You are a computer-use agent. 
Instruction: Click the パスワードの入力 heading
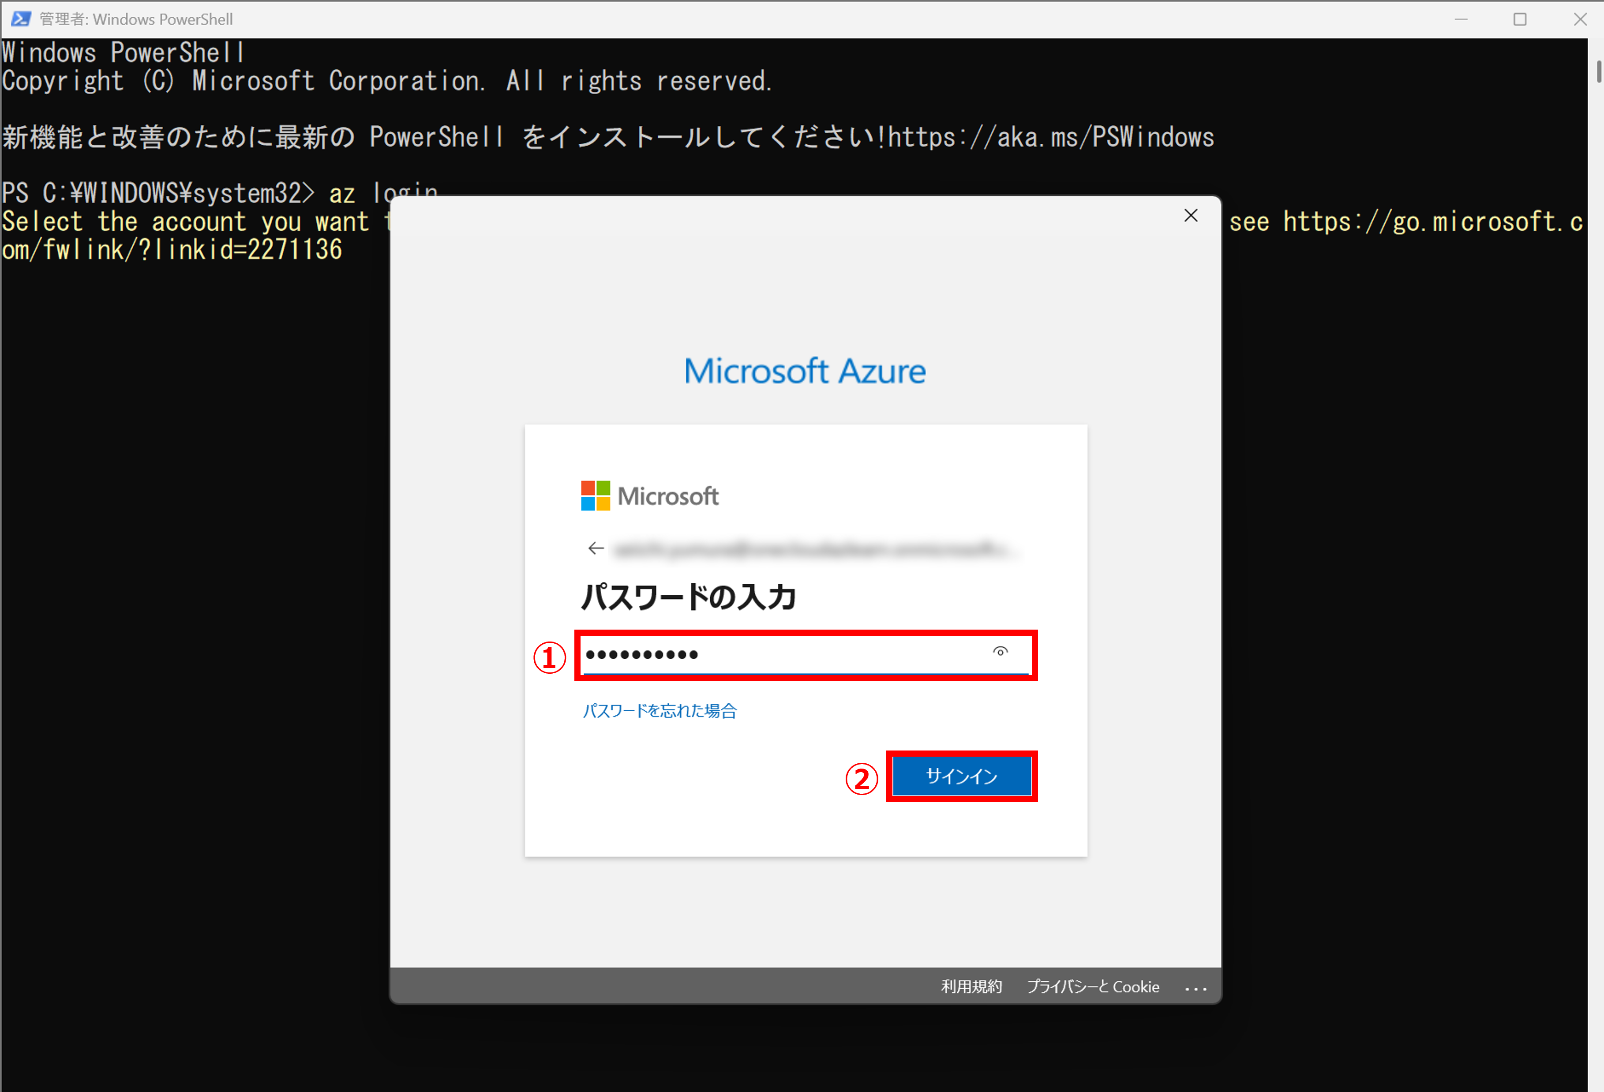click(x=689, y=597)
